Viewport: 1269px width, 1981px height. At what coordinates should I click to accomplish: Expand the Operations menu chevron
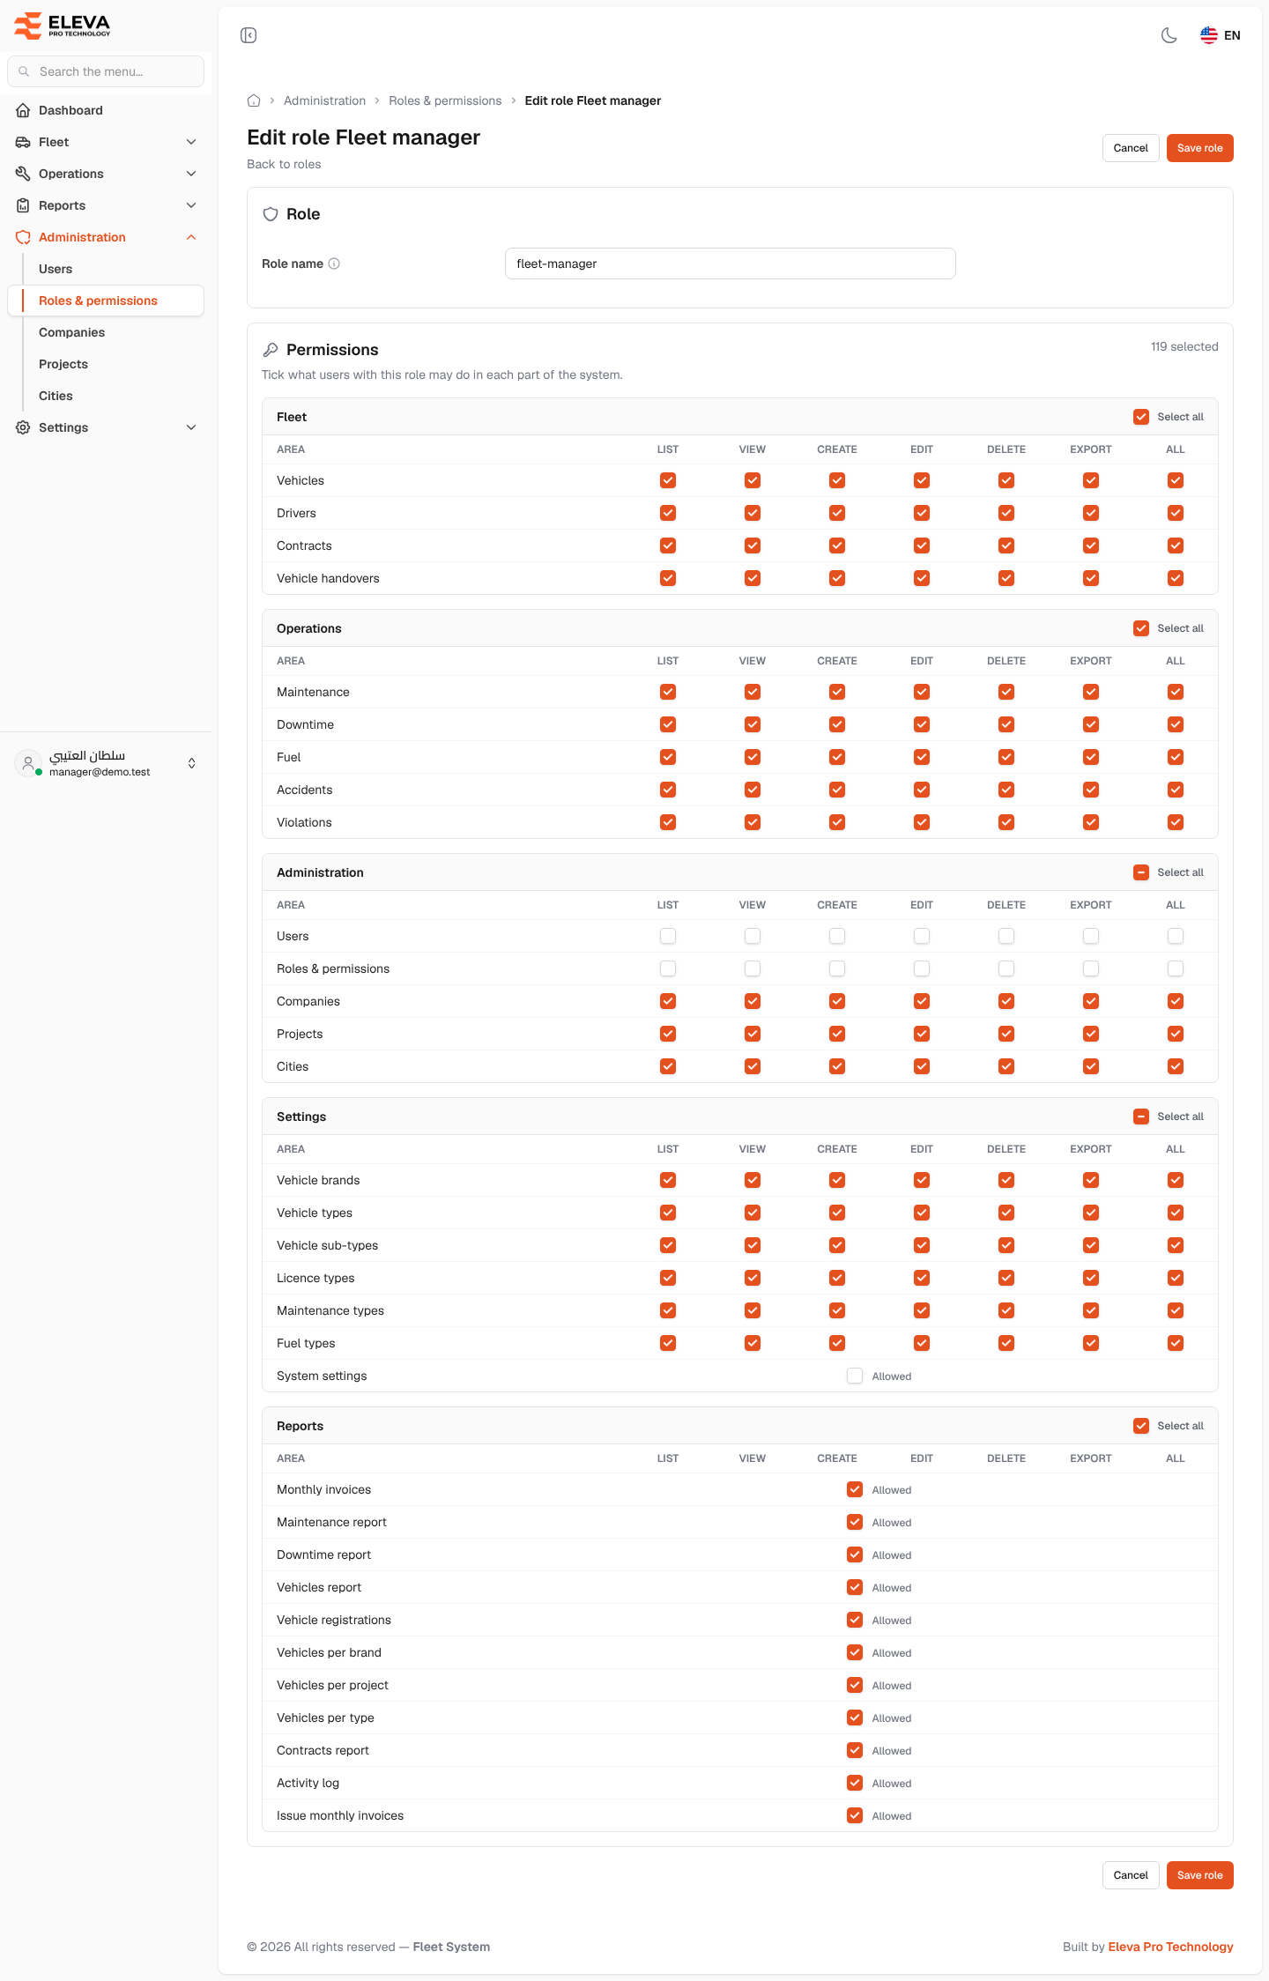coord(191,174)
